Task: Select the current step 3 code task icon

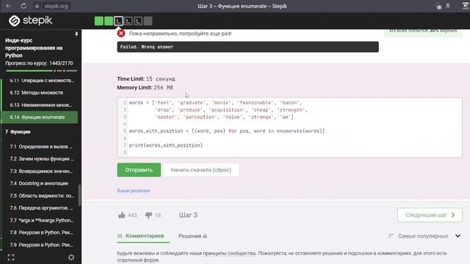Action: click(x=118, y=21)
